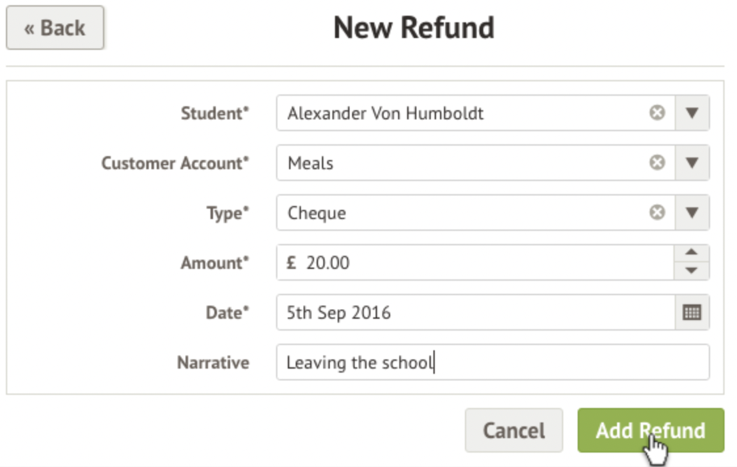Open the calendar date picker
737x467 pixels.
[x=692, y=313]
